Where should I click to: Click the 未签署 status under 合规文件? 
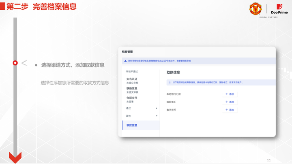[130, 102]
